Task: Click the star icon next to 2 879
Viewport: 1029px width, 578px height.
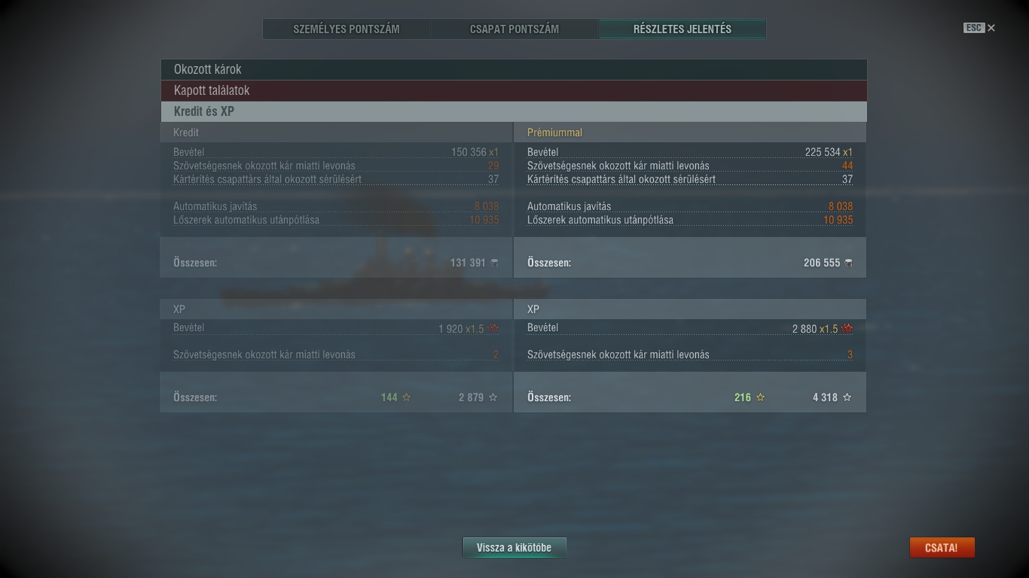Action: coord(493,397)
